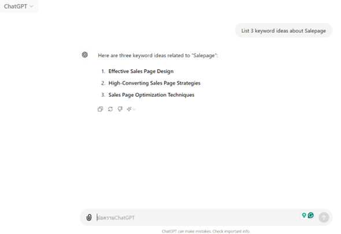
Task: Click "Sales Page Optimization Techniques" list item
Action: [x=151, y=95]
